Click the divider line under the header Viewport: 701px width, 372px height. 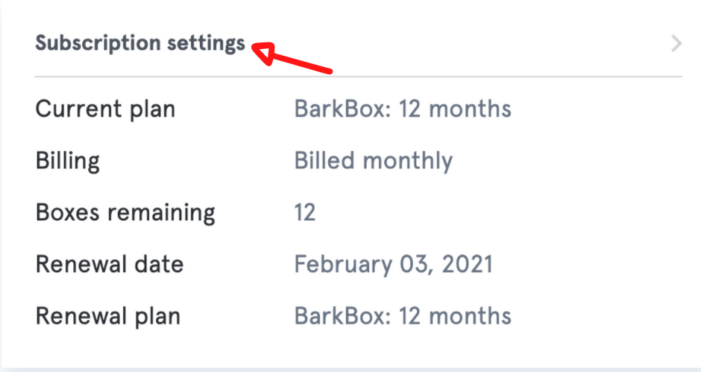point(358,77)
